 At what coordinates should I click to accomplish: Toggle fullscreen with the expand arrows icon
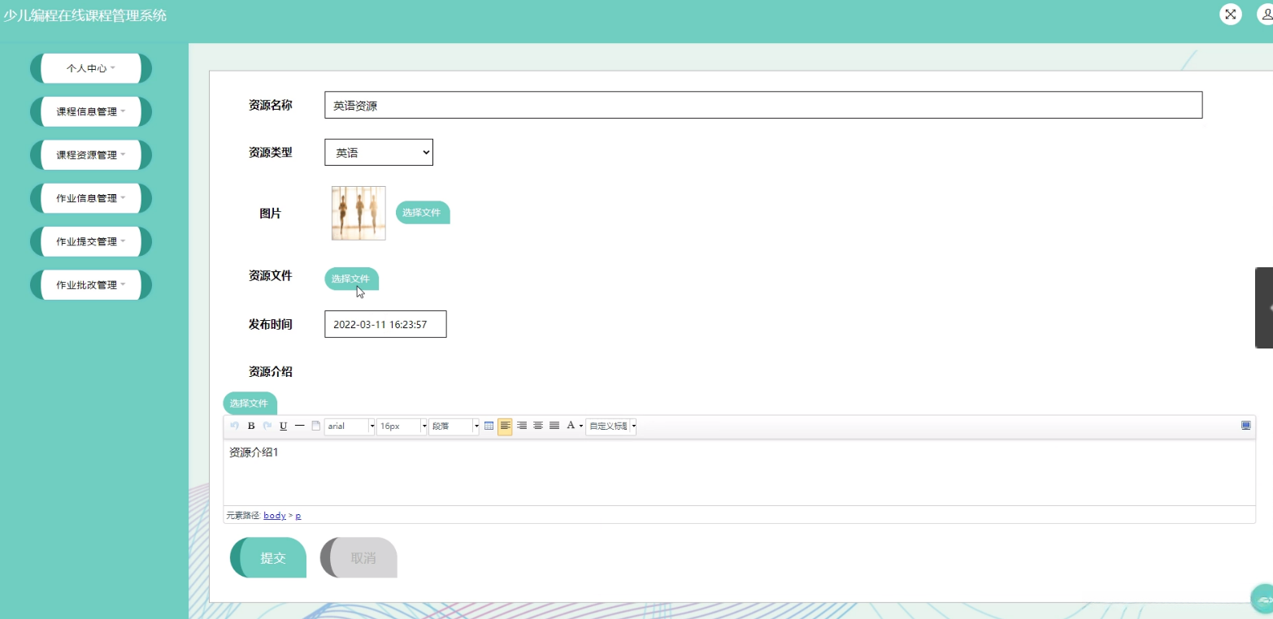coord(1231,14)
